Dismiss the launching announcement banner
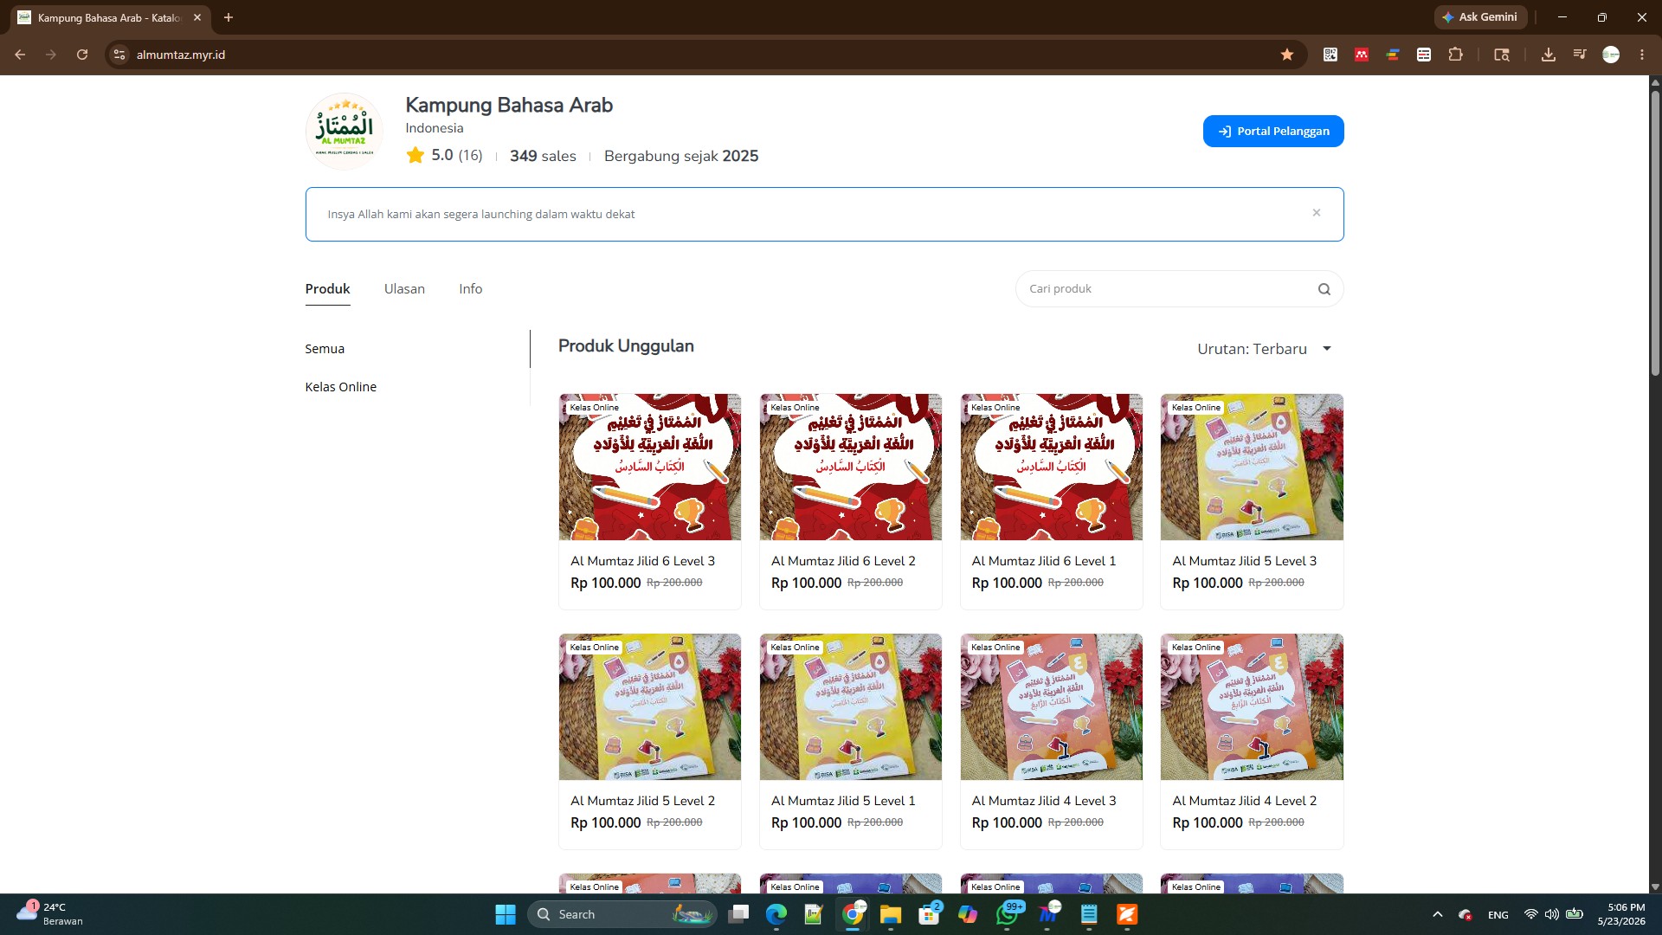This screenshot has height=935, width=1662. click(x=1317, y=213)
